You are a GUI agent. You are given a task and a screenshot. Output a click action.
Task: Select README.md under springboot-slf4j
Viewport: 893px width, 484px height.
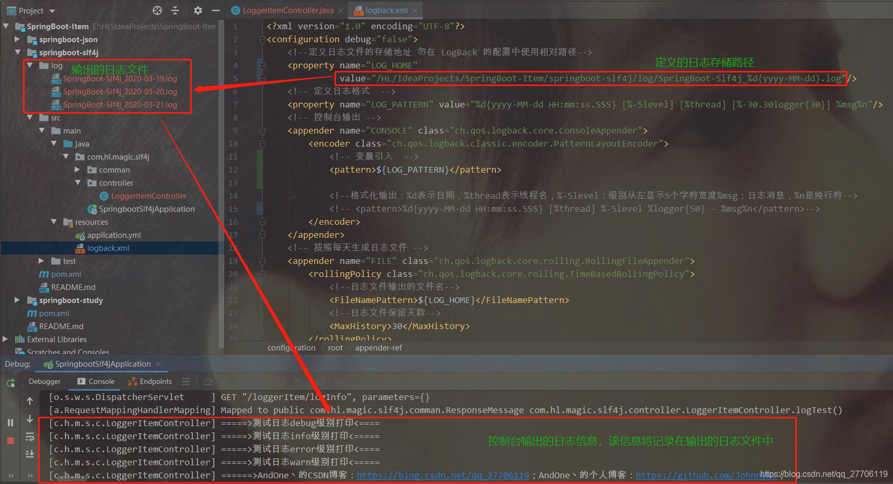tap(67, 287)
